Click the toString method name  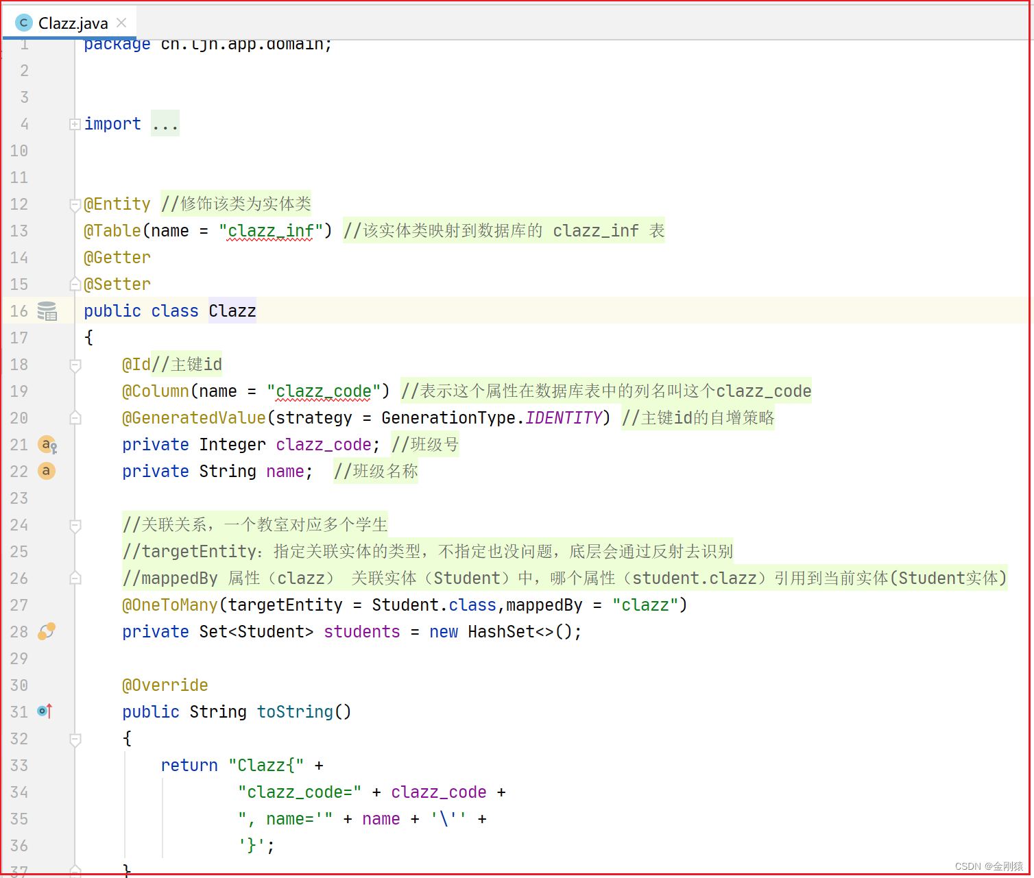tap(295, 712)
